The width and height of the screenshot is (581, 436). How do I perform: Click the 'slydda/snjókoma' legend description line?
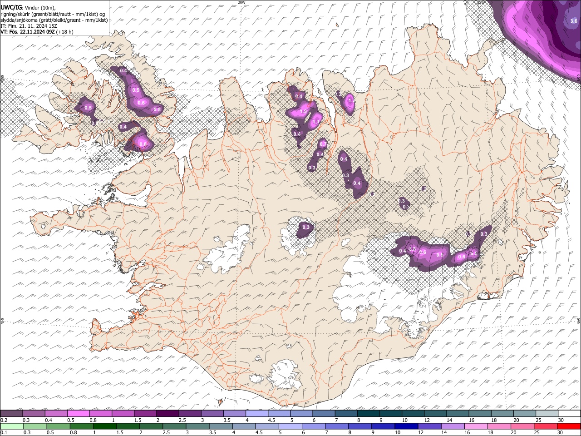[54, 20]
